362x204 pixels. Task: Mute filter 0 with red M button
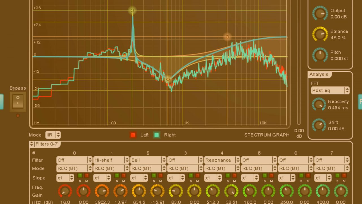[x=87, y=176]
